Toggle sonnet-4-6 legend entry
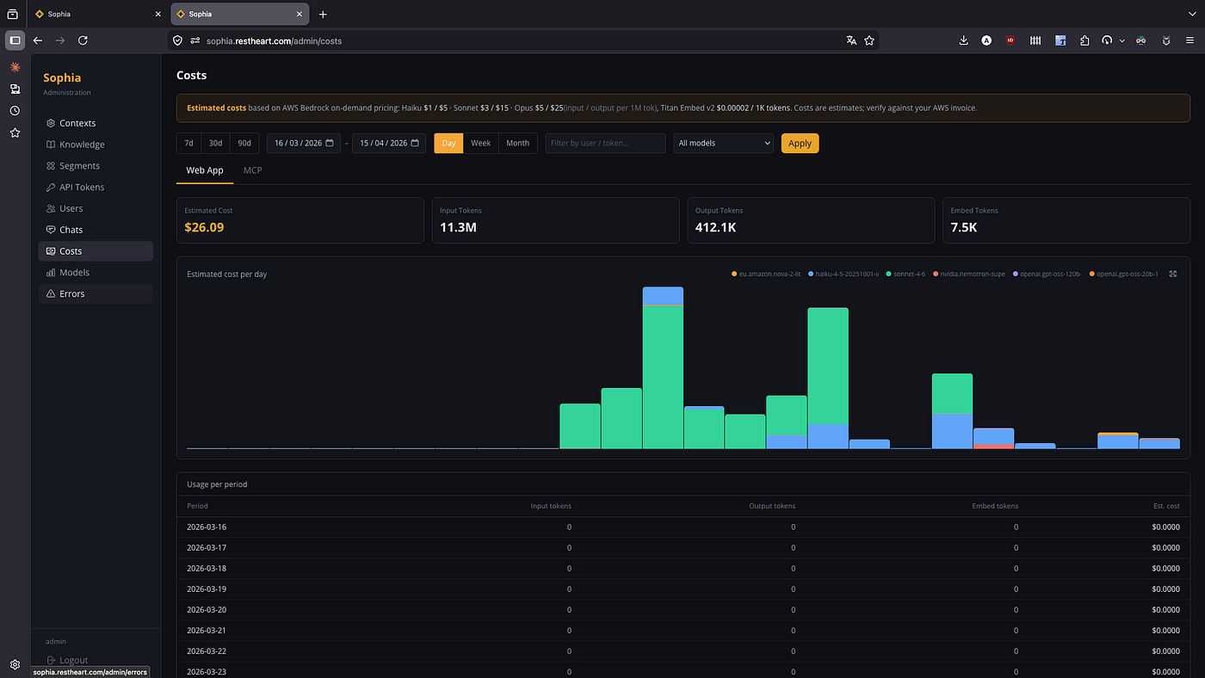The width and height of the screenshot is (1205, 678). [905, 274]
